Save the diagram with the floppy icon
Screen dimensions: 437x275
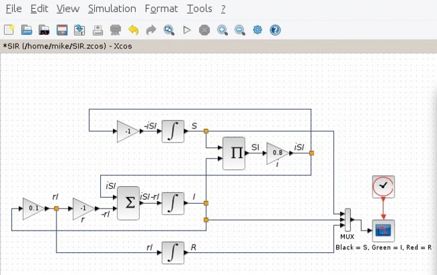(x=61, y=30)
